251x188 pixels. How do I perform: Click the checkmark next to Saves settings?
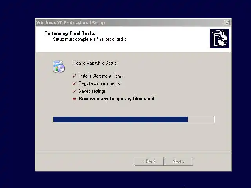(x=74, y=91)
